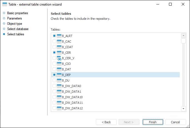Click the table icon next to B_DAT

point(59,69)
